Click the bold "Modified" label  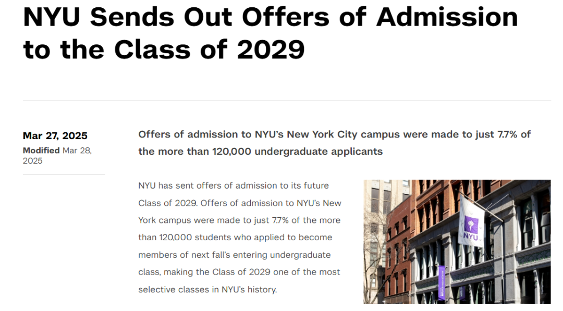pyautogui.click(x=41, y=151)
